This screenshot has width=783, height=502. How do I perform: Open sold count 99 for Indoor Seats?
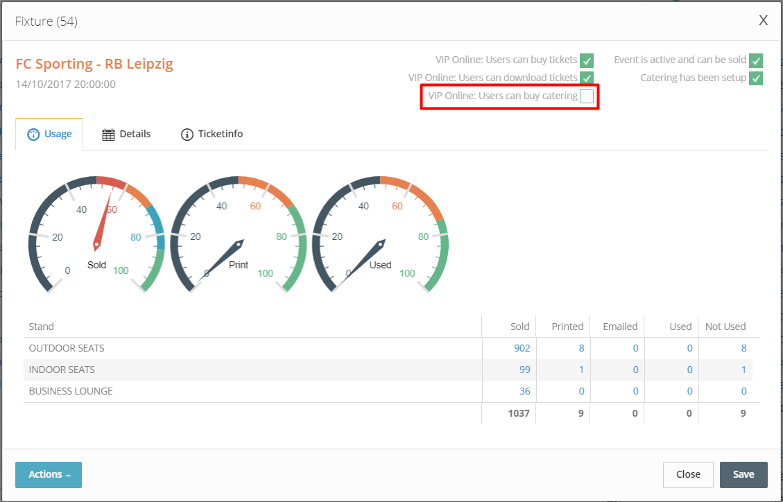pos(524,370)
